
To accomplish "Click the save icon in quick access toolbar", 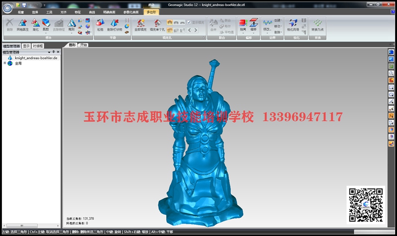I will pyautogui.click(x=24, y=5).
